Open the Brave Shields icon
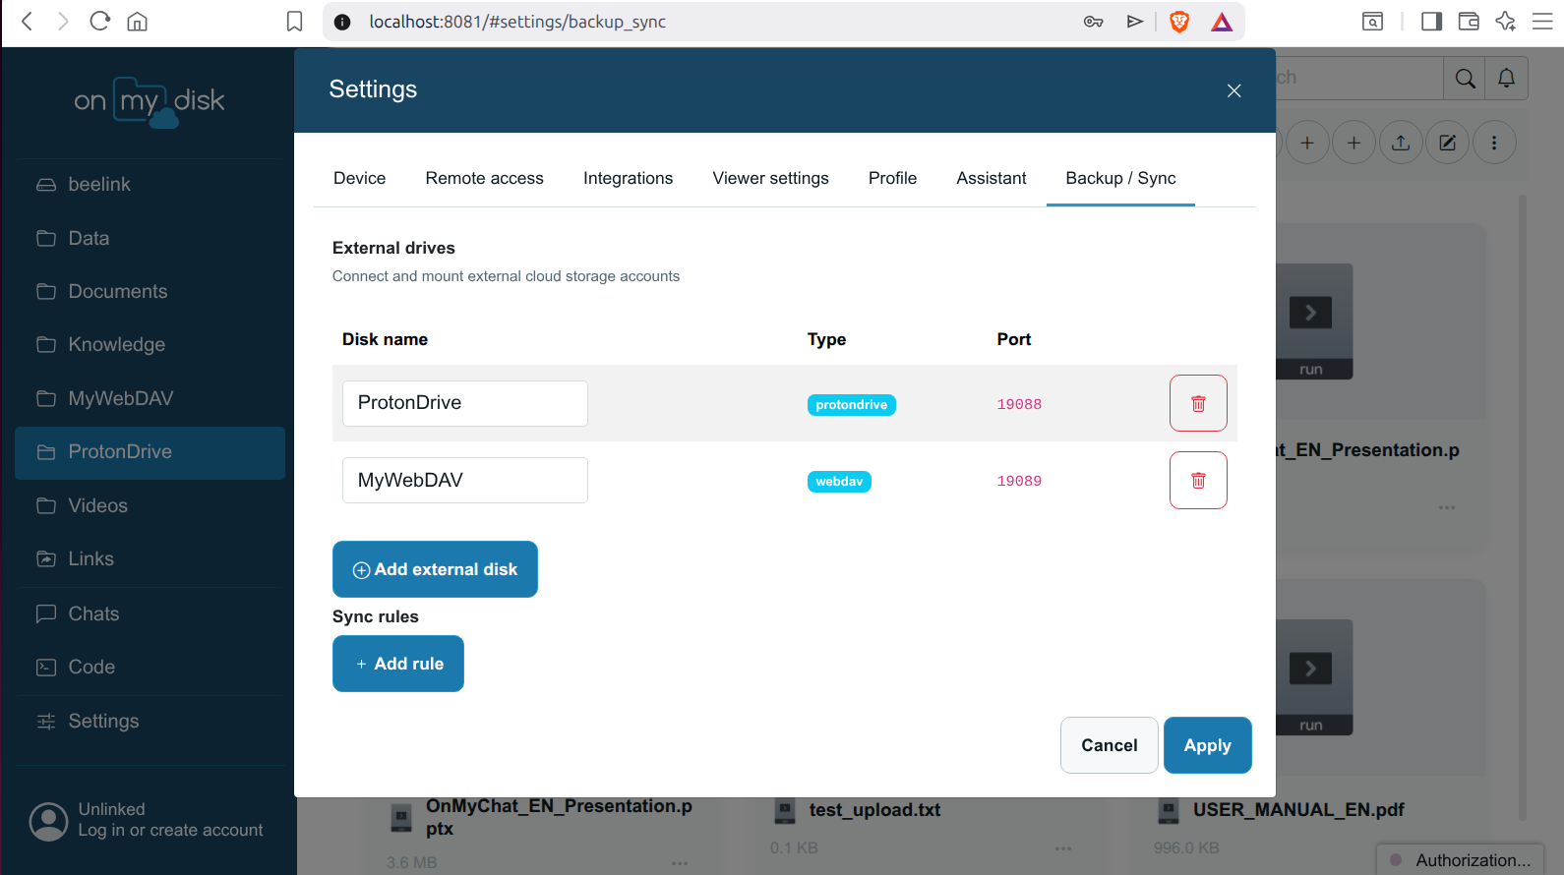The width and height of the screenshot is (1564, 875). (1178, 22)
